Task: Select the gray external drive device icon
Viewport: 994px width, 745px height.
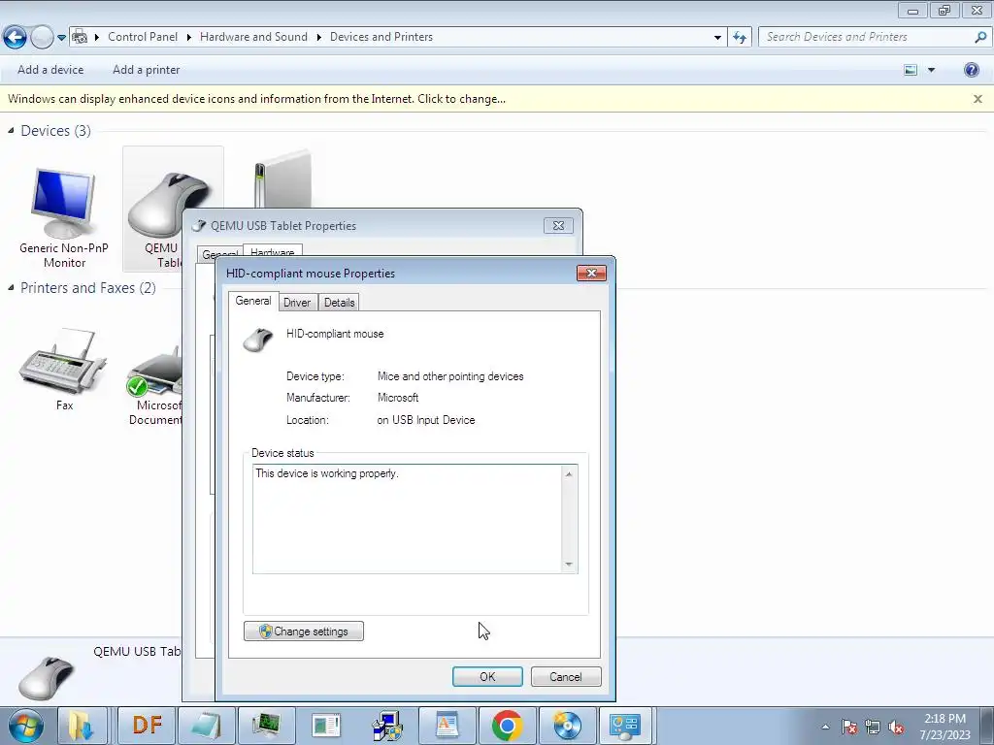Action: tap(282, 178)
